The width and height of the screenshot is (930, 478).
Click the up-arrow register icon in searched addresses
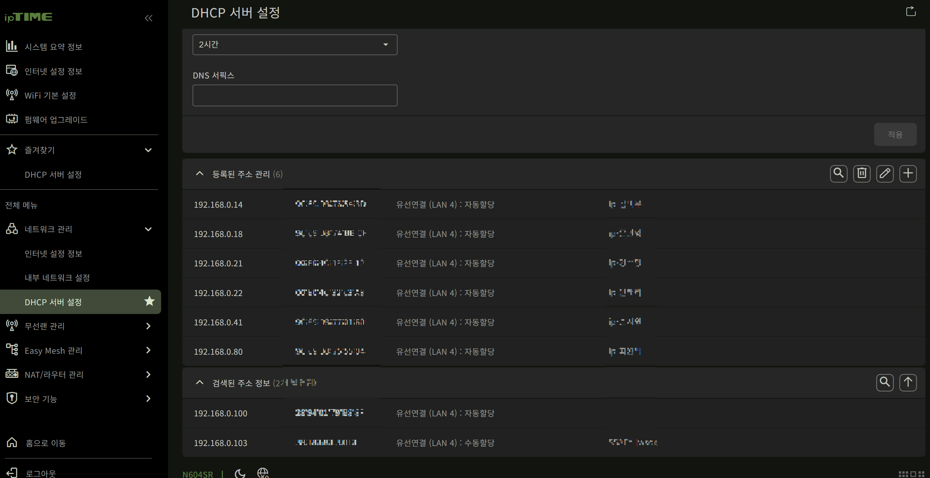[x=908, y=382]
